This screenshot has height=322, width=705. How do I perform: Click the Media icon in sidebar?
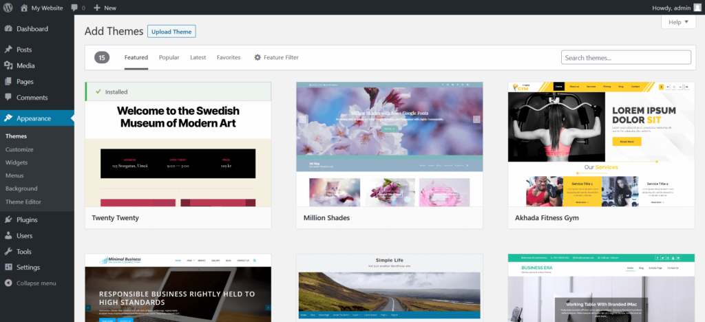8,65
